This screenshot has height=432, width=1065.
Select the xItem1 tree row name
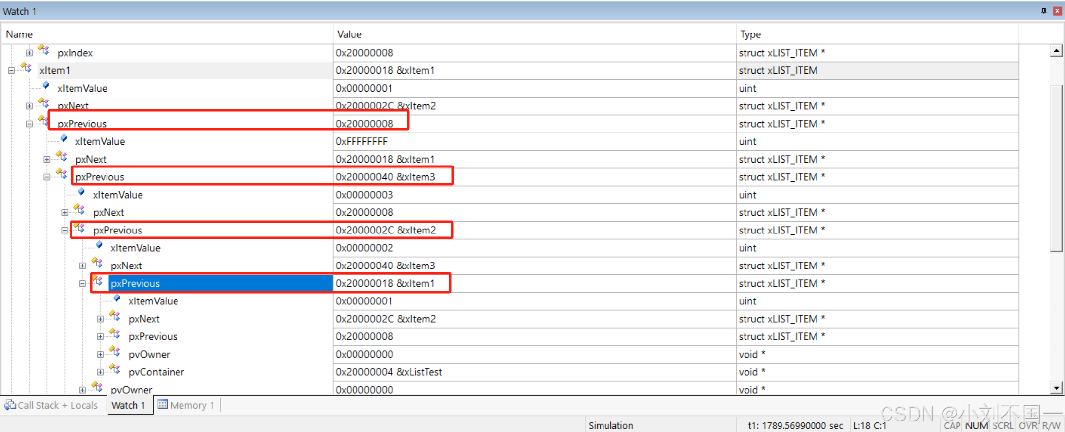55,70
